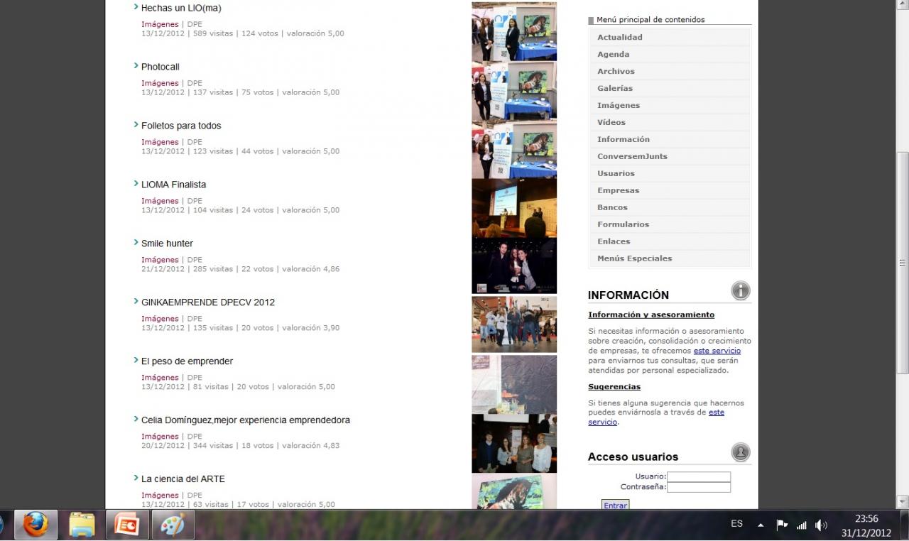Viewport: 909px width, 541px height.
Task: Open Windows Explorer folder icon in taskbar
Action: (x=82, y=525)
